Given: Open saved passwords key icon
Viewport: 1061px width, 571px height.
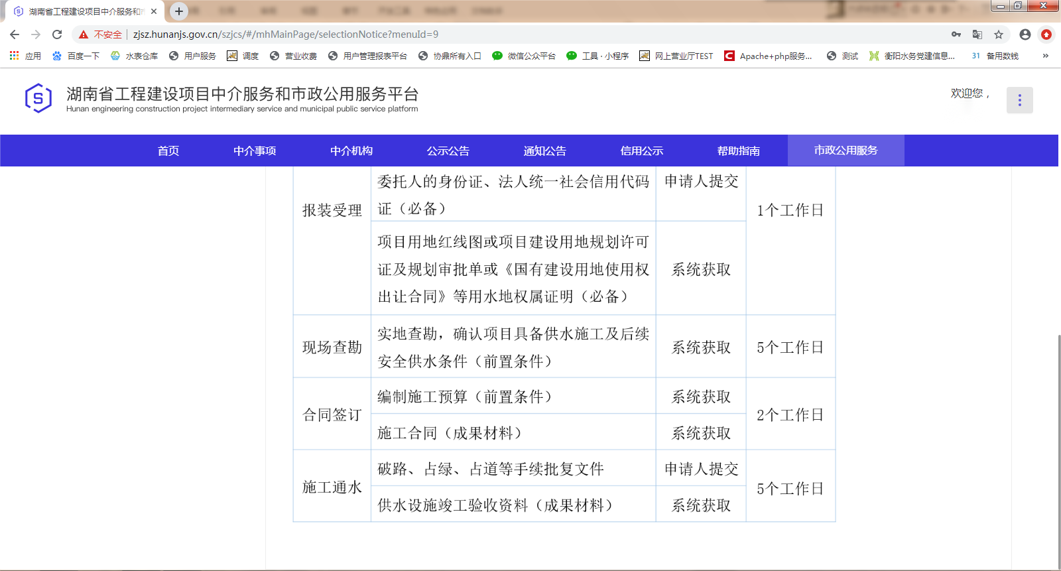Looking at the screenshot, I should click(956, 34).
